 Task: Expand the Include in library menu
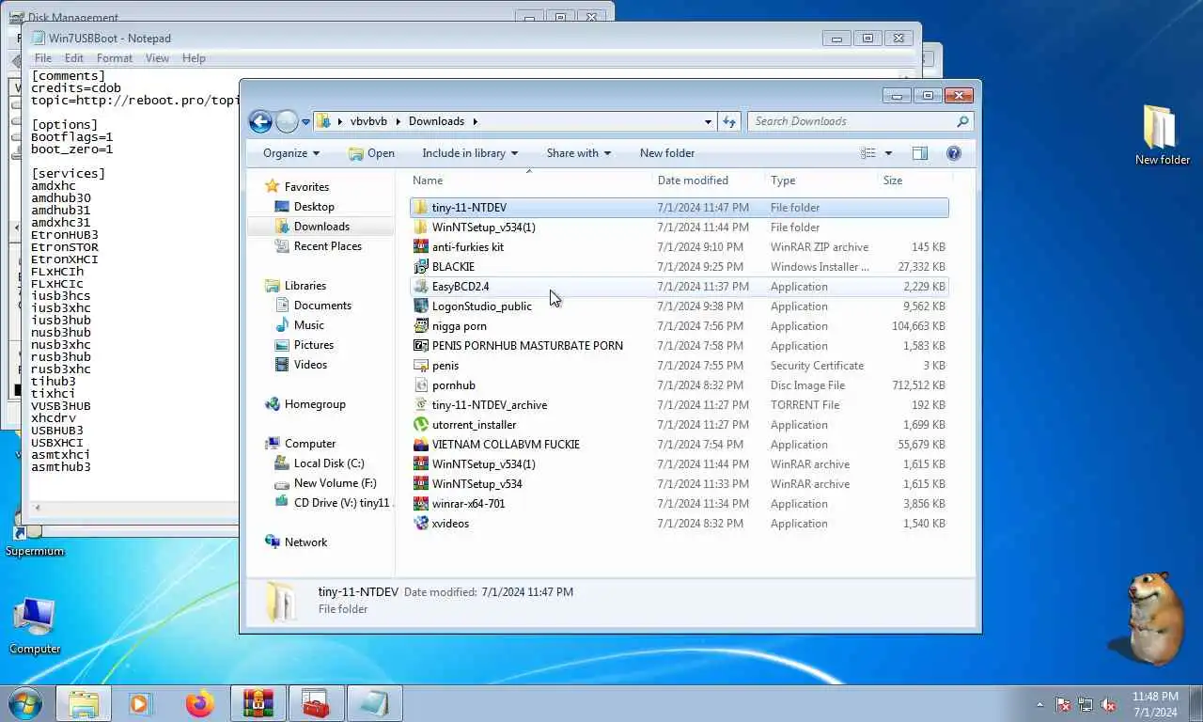coord(470,153)
